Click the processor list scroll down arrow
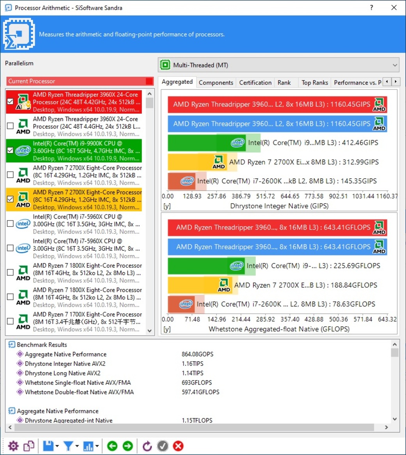 (149, 331)
